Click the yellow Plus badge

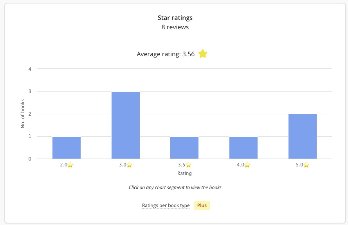(x=202, y=205)
